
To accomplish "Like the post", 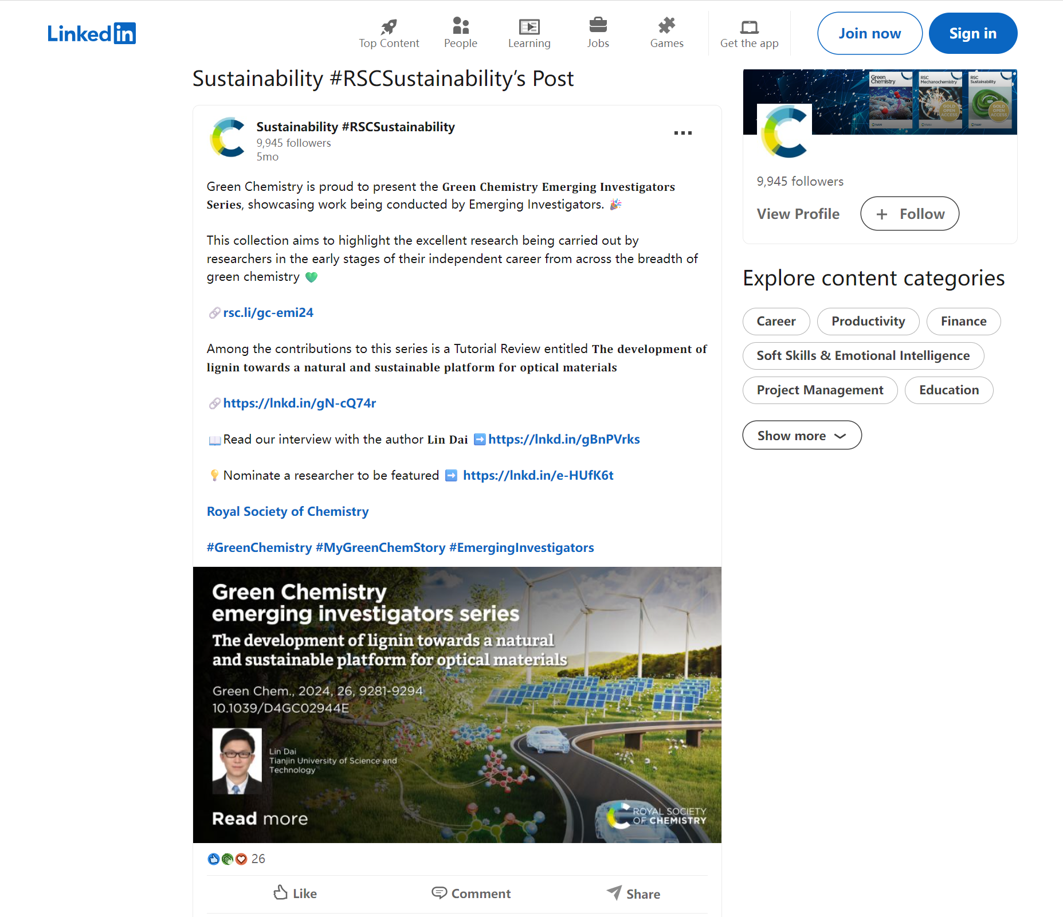I will (x=295, y=894).
